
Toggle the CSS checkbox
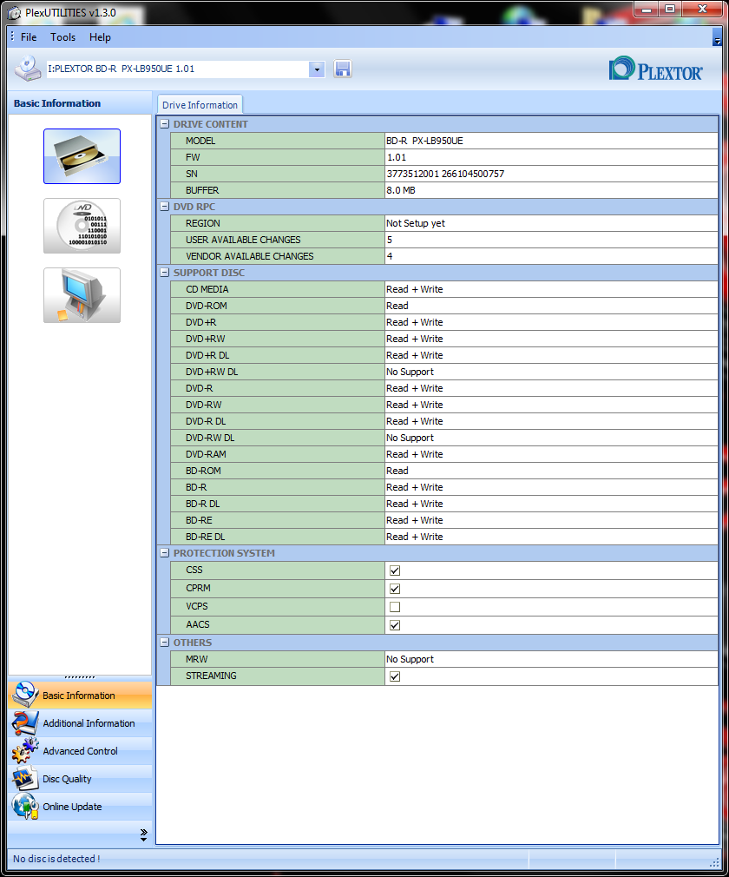tap(395, 570)
